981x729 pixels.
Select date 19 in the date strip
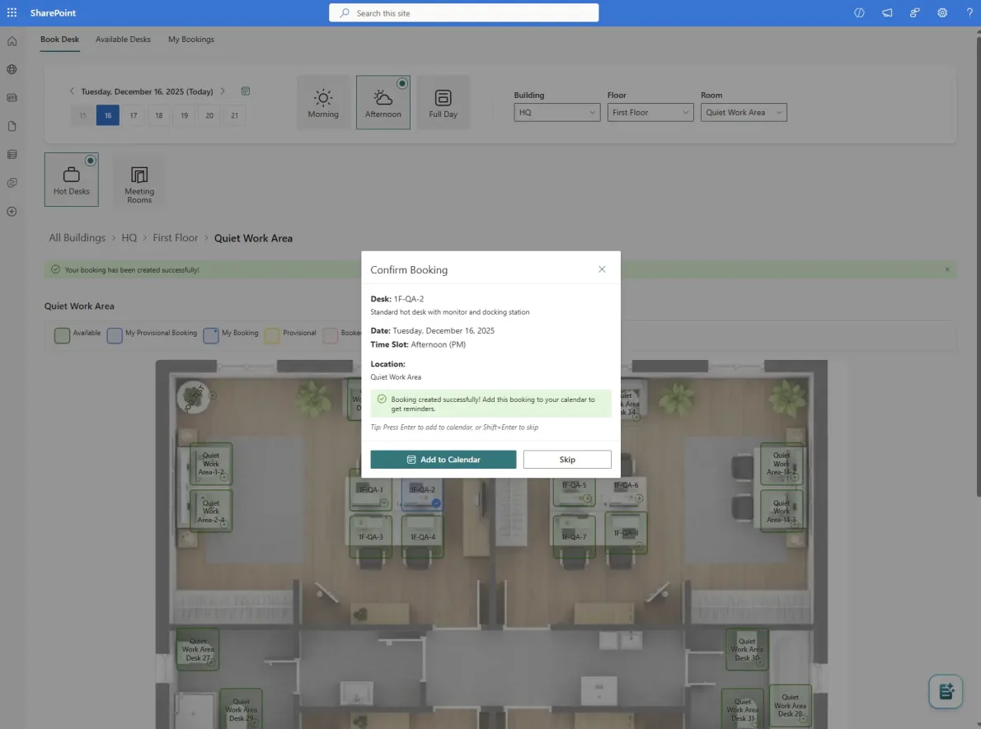[x=184, y=115]
